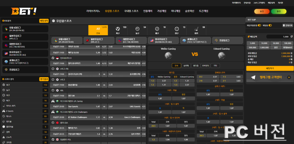This screenshot has height=144, width=294.
Task: Click the bet amount input field
Action: click(x=278, y=37)
